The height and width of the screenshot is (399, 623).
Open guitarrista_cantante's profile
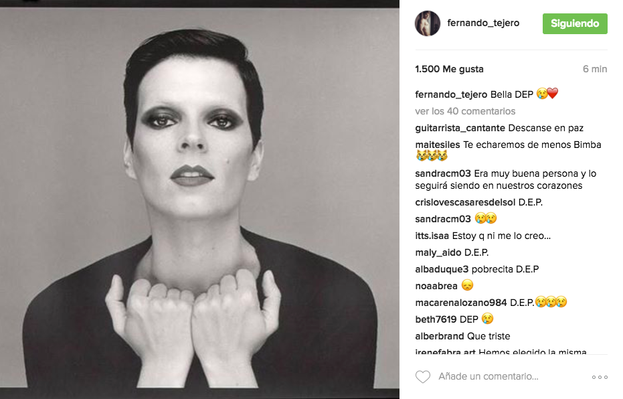(x=460, y=128)
